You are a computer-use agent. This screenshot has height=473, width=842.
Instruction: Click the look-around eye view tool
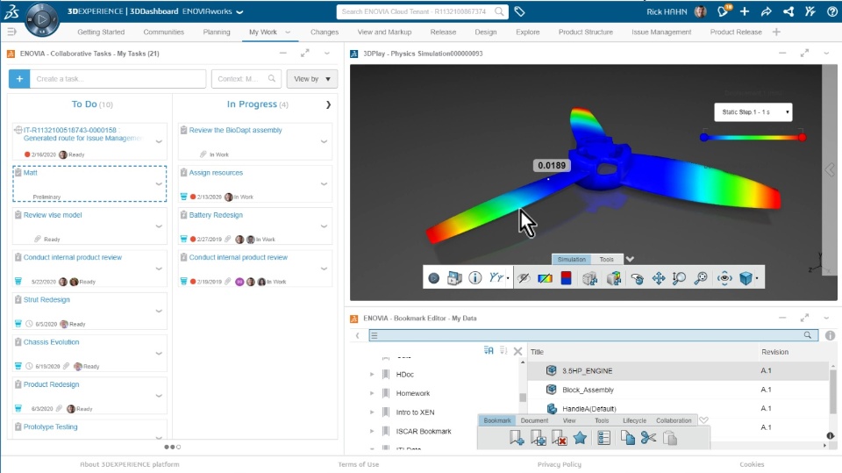point(724,278)
